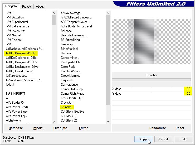Adjust the Y-dose slider

151,94
